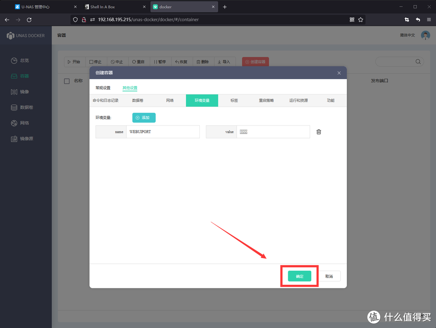This screenshot has width=436, height=328.
Task: Open 容器 containers in sidebar
Action: 20,76
